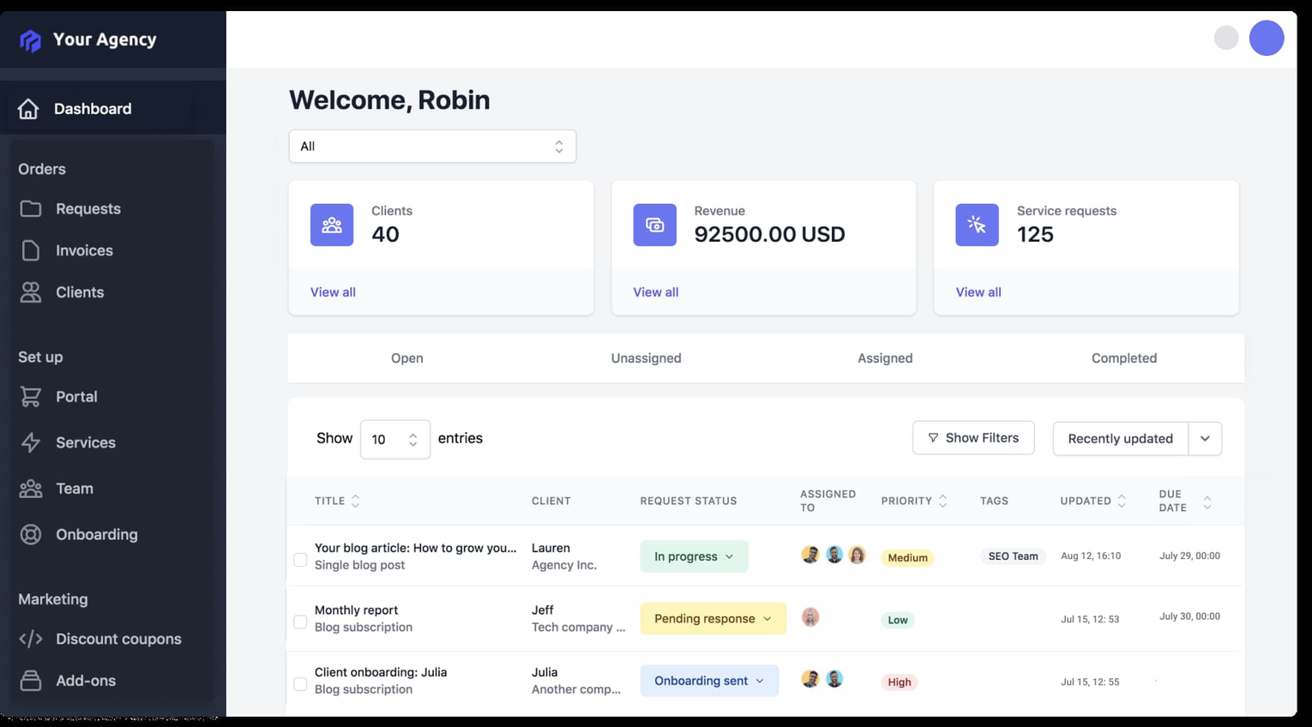Screen dimensions: 1312x727
Task: Click the Your Agency logo
Action: pos(31,40)
